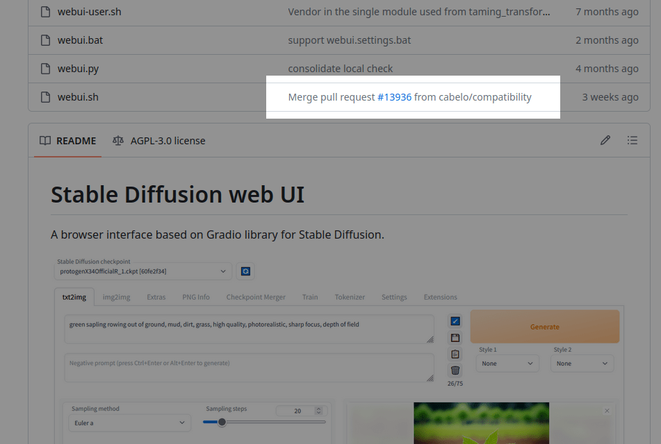661x444 pixels.
Task: Click the AGPL-3.0 license scale icon
Action: 118,141
